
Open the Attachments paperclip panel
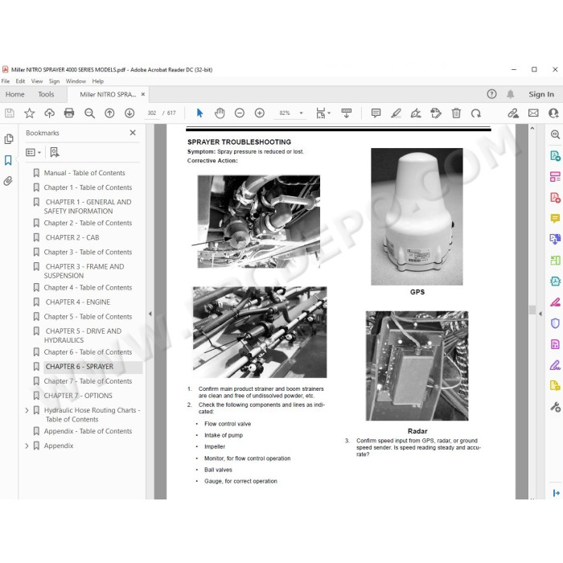coord(8,181)
